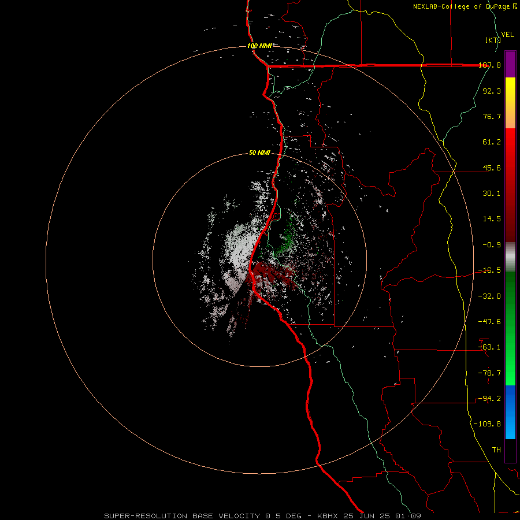
Task: Click the VEL legend title
Action: point(508,35)
